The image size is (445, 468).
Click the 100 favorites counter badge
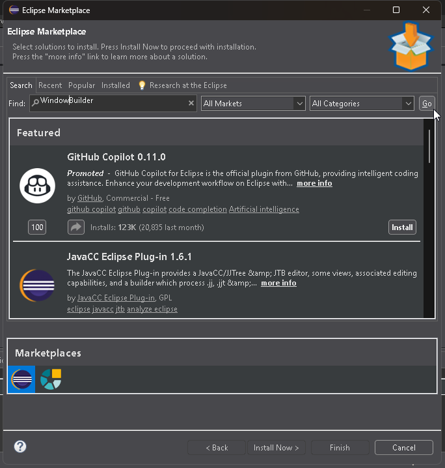tap(37, 227)
